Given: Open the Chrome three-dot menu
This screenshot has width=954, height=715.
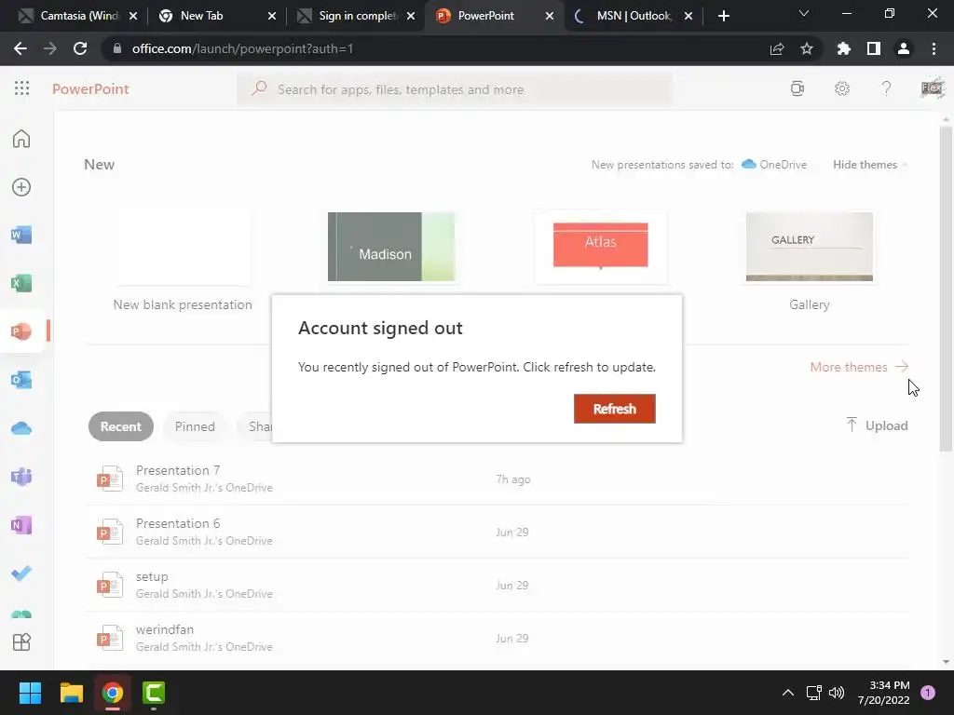Looking at the screenshot, I should [x=934, y=48].
